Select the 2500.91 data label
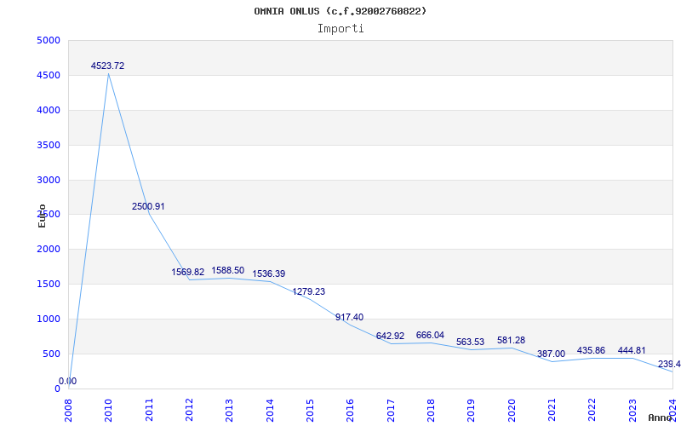 click(148, 206)
